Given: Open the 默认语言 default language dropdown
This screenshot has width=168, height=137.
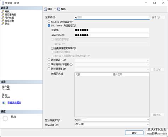Looking at the screenshot, I should pos(112,124).
